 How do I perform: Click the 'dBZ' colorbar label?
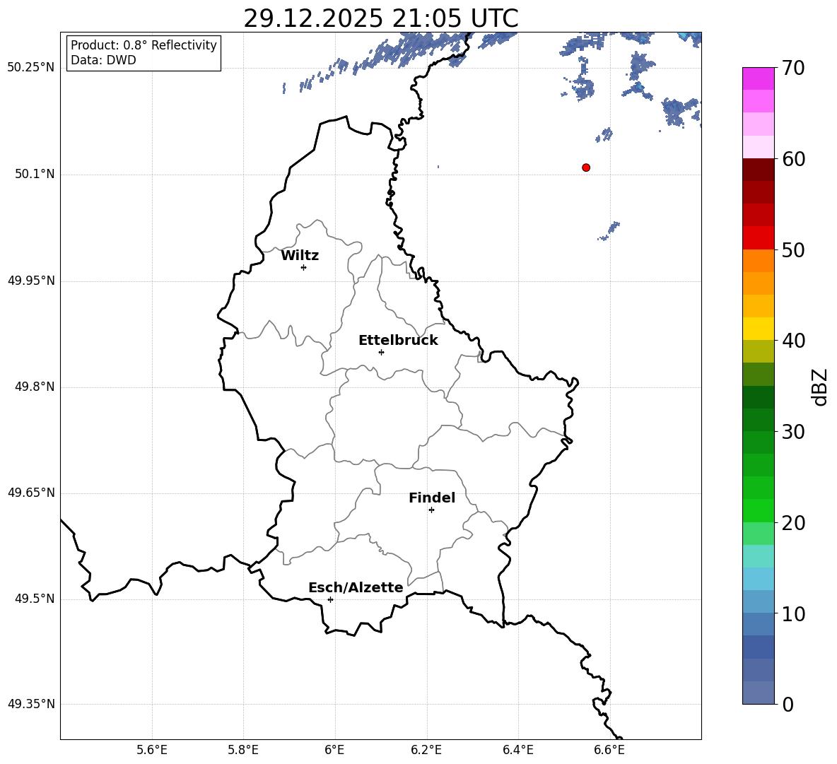coord(821,387)
